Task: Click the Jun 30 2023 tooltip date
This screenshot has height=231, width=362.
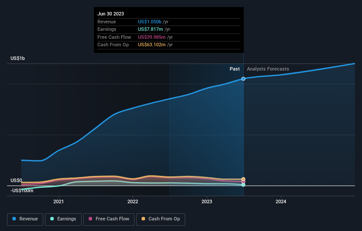Action: [x=111, y=14]
